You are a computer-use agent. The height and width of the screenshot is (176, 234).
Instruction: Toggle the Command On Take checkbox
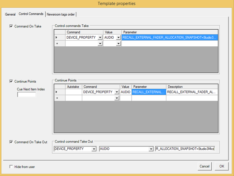coord(11,26)
